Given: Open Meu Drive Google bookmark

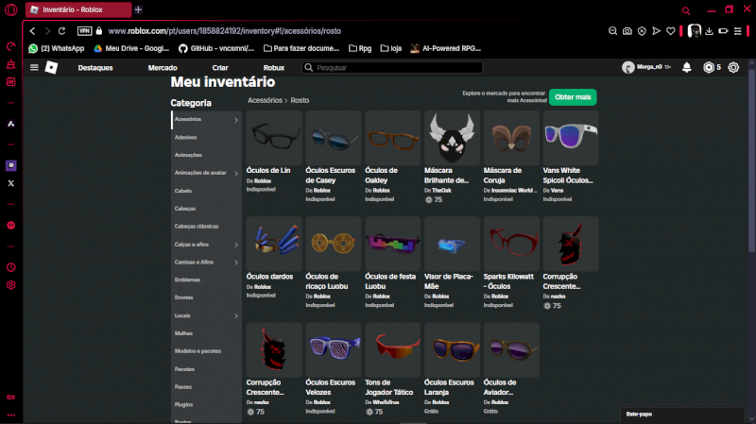Looking at the screenshot, I should coord(131,48).
